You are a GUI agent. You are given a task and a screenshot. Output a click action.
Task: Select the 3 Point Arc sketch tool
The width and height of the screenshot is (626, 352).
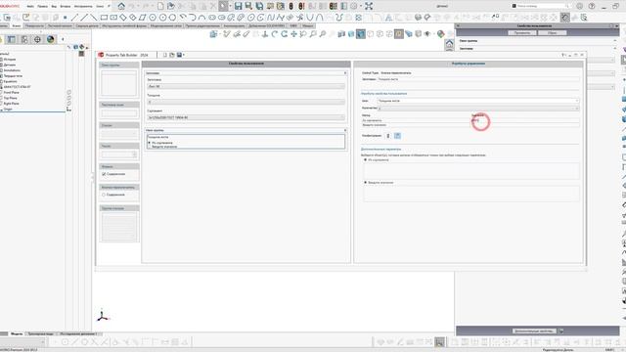pyautogui.click(x=202, y=18)
